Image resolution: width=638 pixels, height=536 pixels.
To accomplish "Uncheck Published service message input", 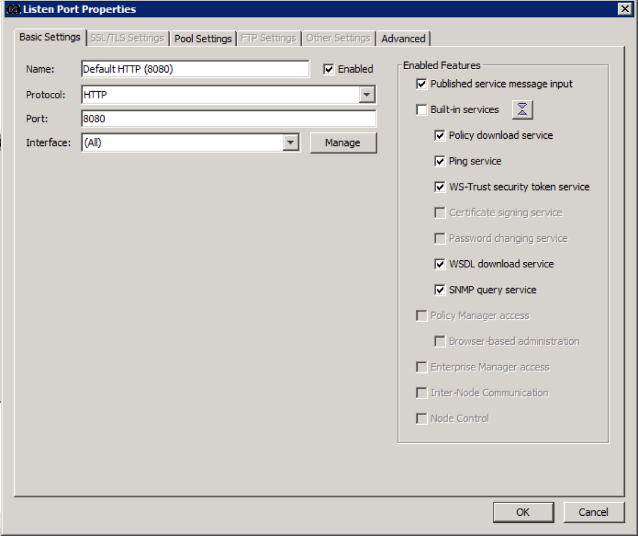I will [422, 84].
